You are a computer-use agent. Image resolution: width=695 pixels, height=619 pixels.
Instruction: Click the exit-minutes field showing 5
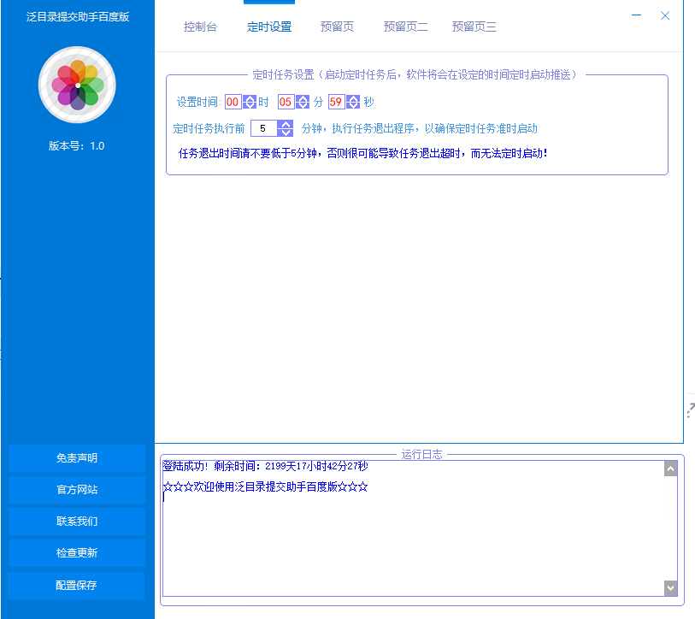pyautogui.click(x=264, y=128)
